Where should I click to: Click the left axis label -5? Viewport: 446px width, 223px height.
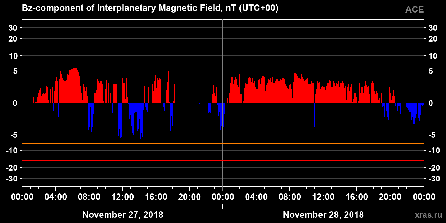coord(14,135)
